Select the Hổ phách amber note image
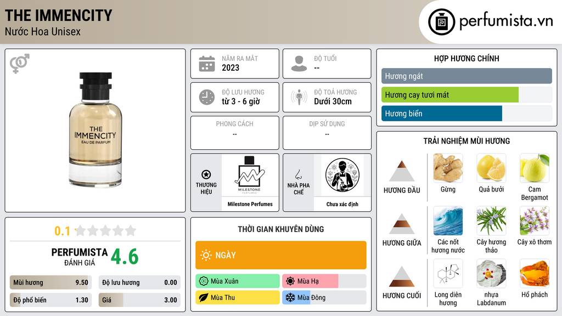This screenshot has height=316, width=562. 535,273
